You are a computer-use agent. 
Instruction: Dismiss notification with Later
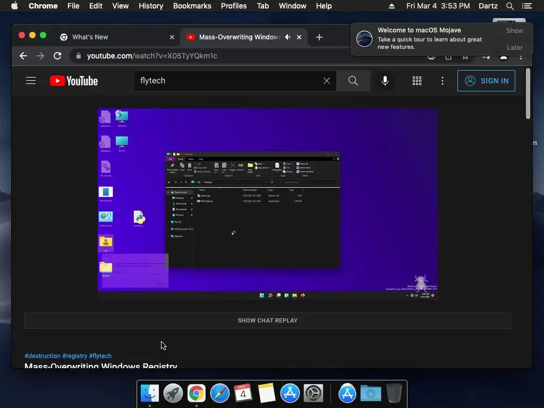(514, 47)
